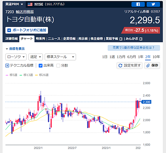Click 保存 save button
This screenshot has width=166, height=153.
[152, 66]
